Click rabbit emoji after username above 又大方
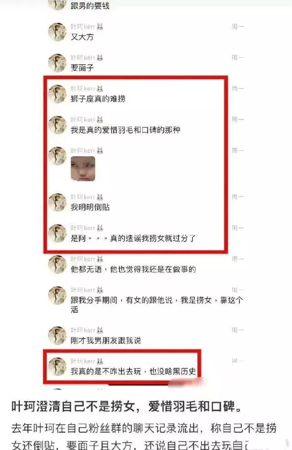The height and width of the screenshot is (450, 292). click(100, 26)
